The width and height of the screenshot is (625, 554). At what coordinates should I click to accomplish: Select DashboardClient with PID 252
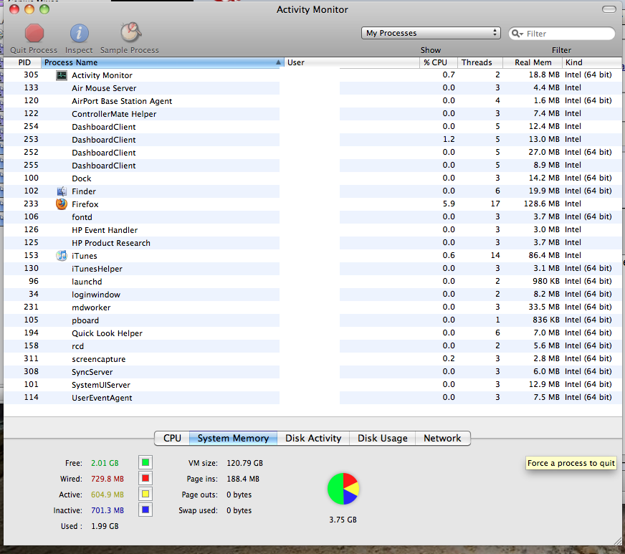click(312, 153)
